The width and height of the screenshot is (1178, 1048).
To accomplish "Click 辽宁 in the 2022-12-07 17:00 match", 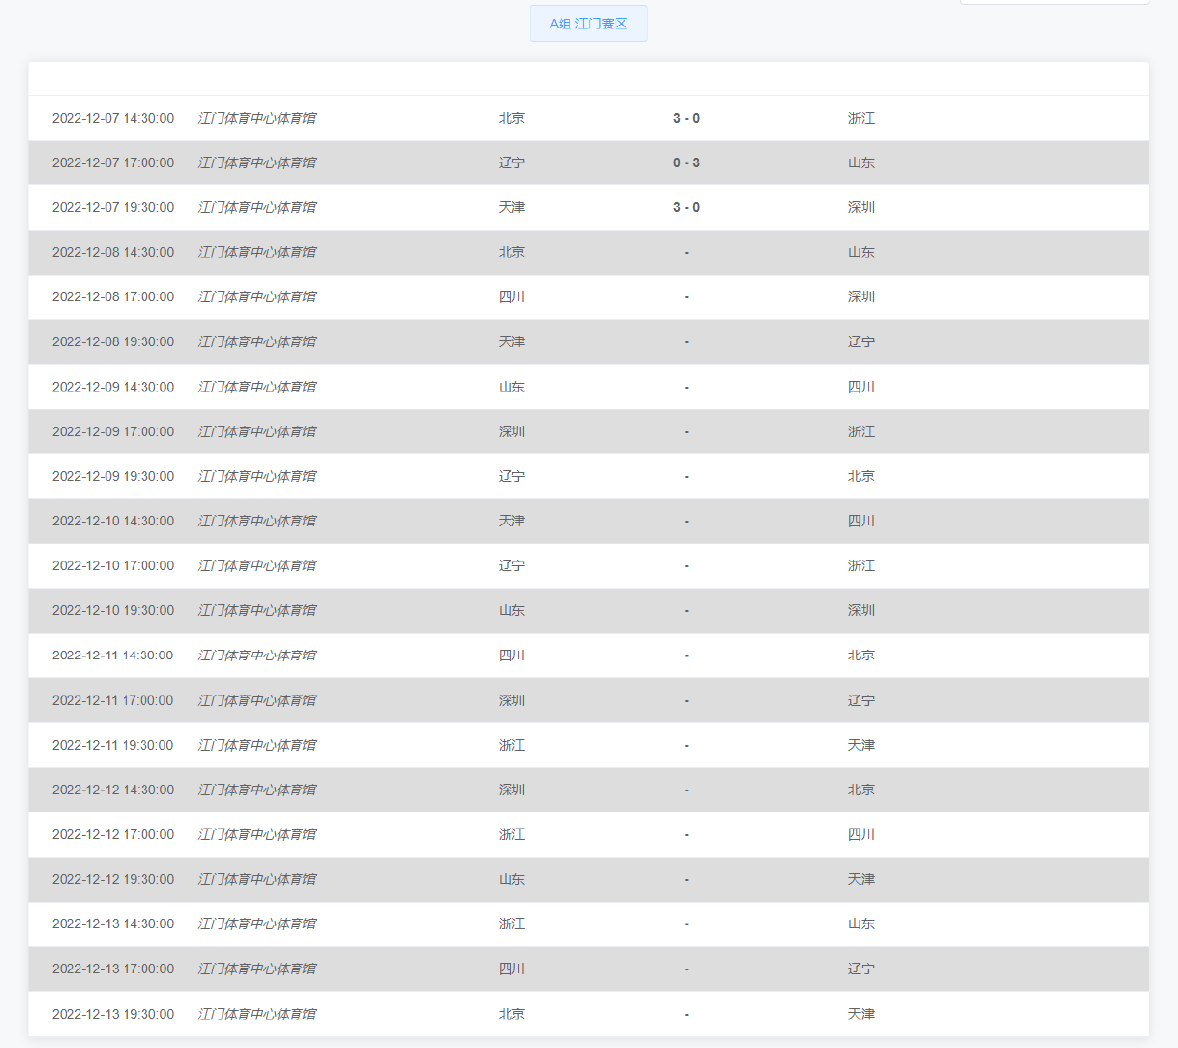I will (x=511, y=163).
